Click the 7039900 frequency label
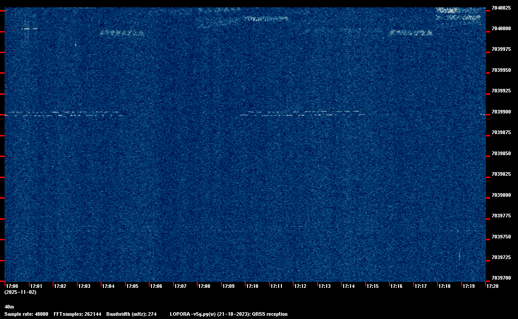Screen dimensions: 518x319 [x=501, y=112]
